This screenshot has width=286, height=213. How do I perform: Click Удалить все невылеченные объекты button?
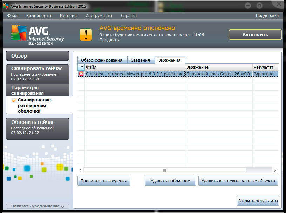238,181
